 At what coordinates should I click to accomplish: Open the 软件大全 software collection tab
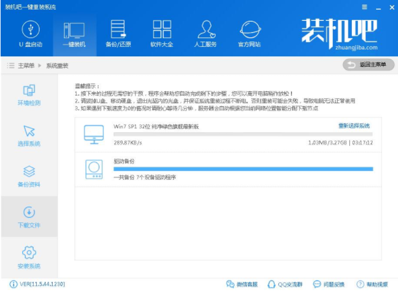[x=162, y=34]
